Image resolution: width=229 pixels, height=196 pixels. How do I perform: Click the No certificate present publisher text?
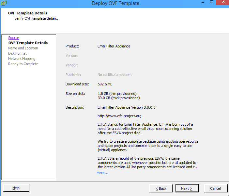click(x=114, y=75)
